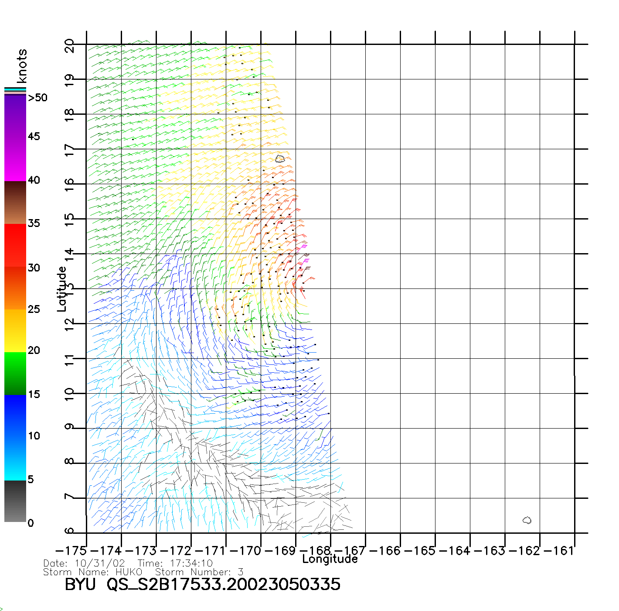The height and width of the screenshot is (611, 619).
Task: Click the "BYU QS_S2B17533.20023050335" title text
Action: tap(202, 584)
